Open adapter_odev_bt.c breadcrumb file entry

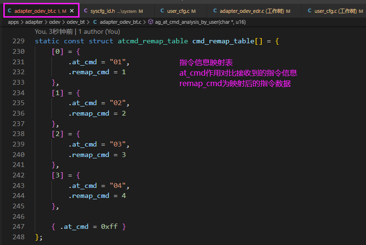tap(120, 22)
